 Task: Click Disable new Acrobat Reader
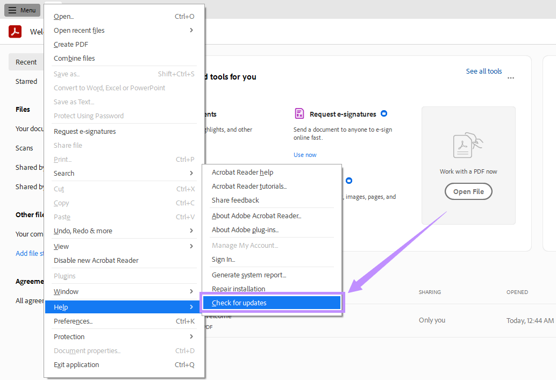96,260
